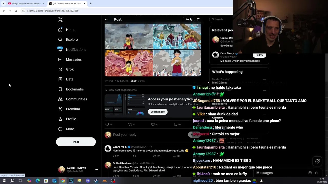Open Discord from the taskbar

[88, 181]
